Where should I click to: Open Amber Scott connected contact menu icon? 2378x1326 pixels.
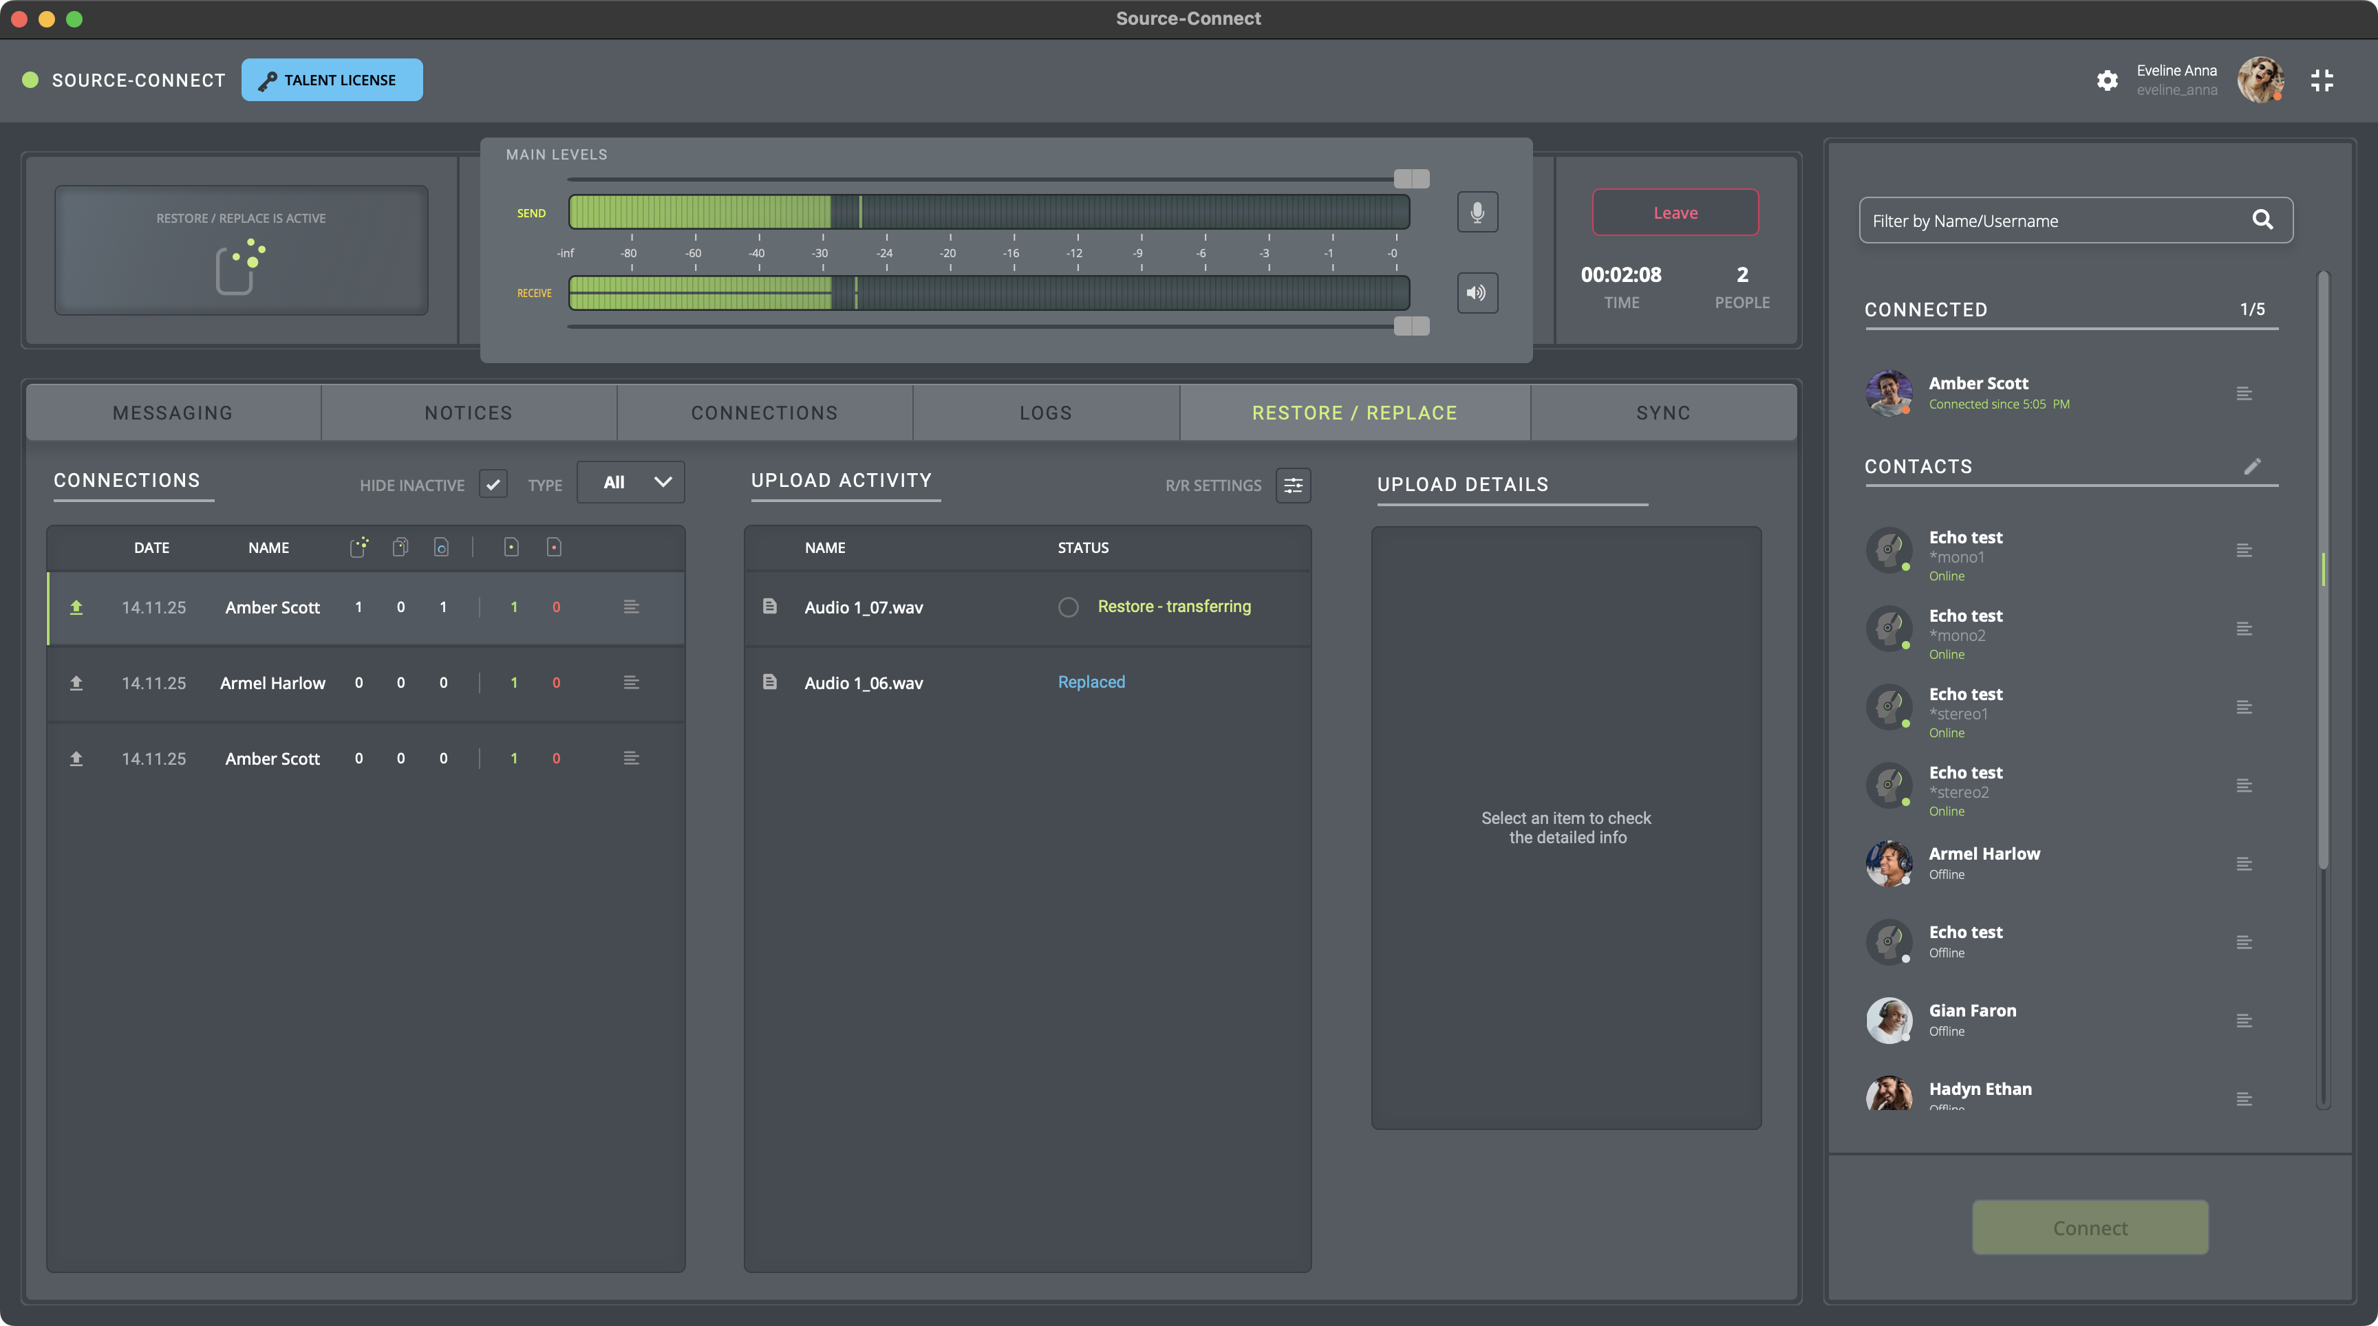tap(2244, 394)
